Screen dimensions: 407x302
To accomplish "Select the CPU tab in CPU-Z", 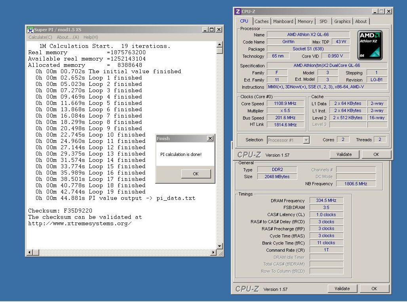I will [x=244, y=21].
